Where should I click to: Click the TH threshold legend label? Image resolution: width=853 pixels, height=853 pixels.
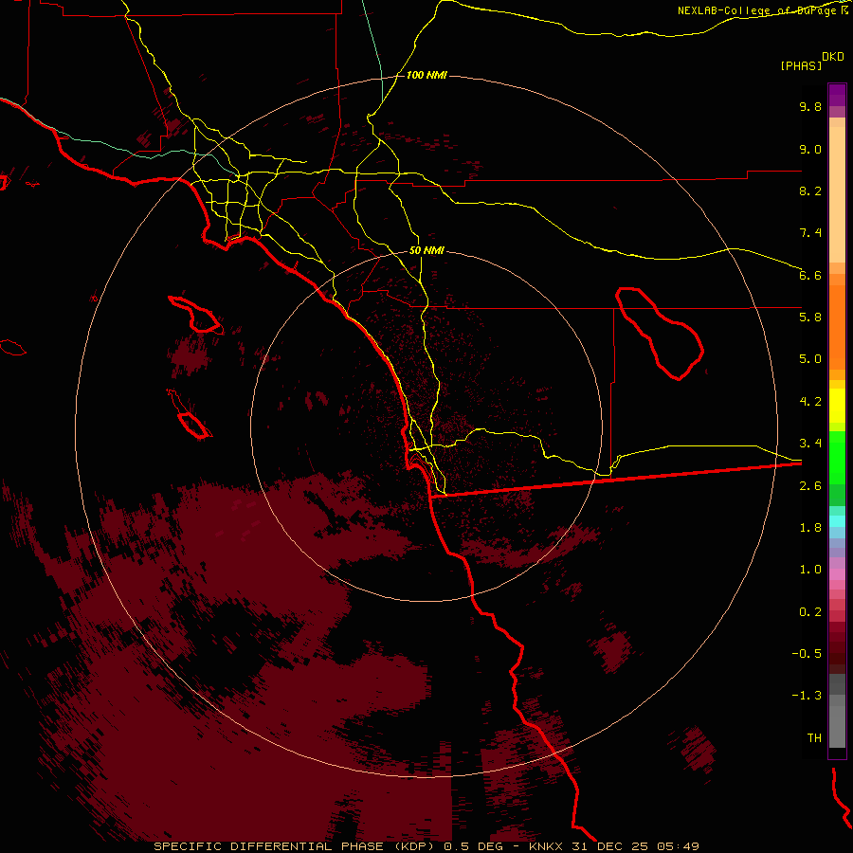pos(814,737)
